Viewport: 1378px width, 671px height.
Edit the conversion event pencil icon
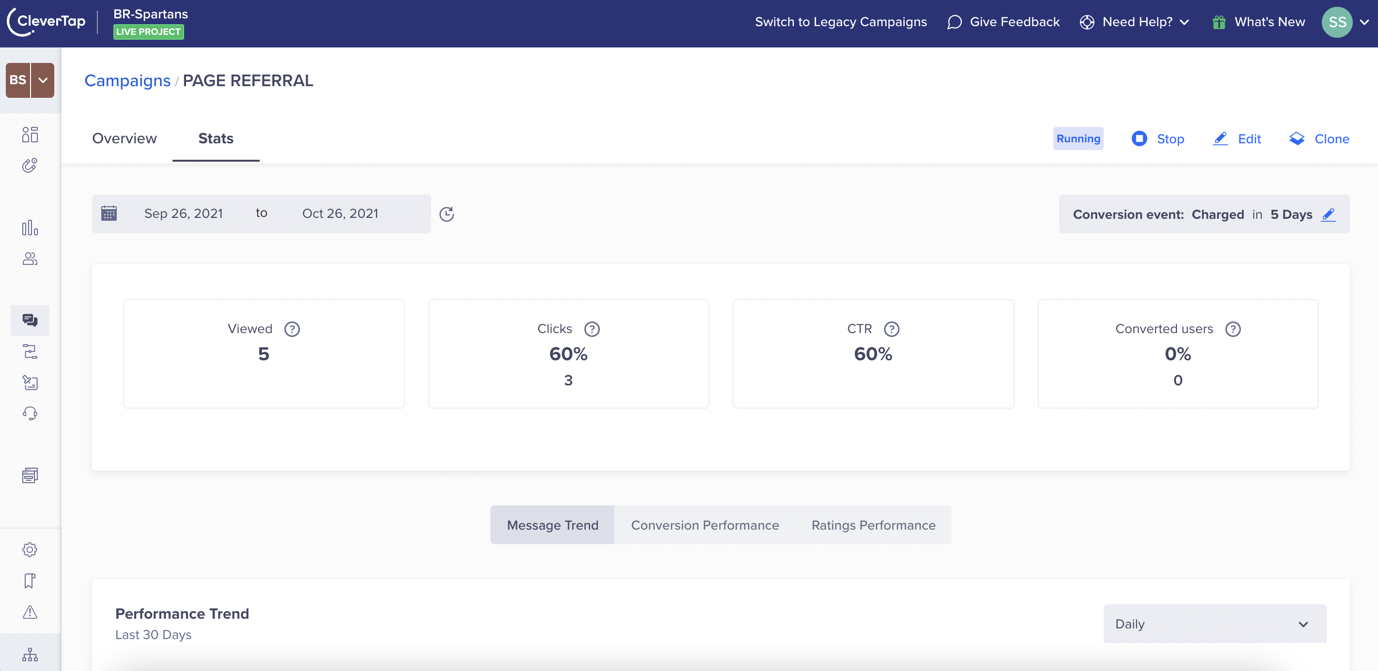coord(1329,214)
